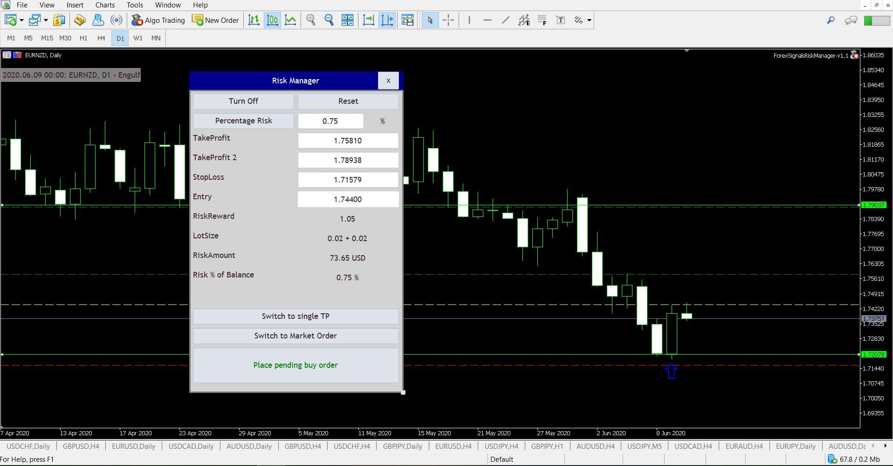Open chart templates icon

click(408, 20)
